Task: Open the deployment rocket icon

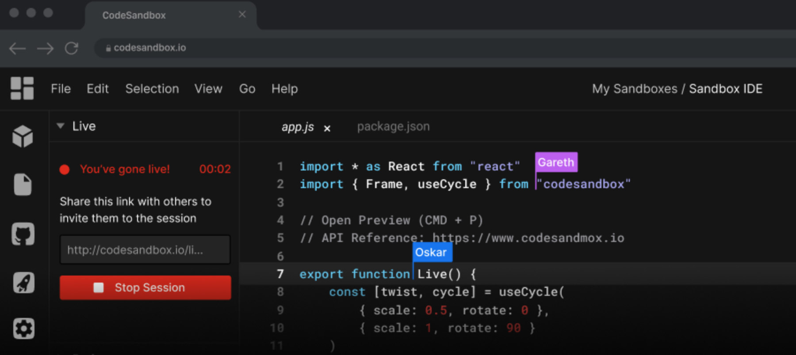Action: pos(23,283)
